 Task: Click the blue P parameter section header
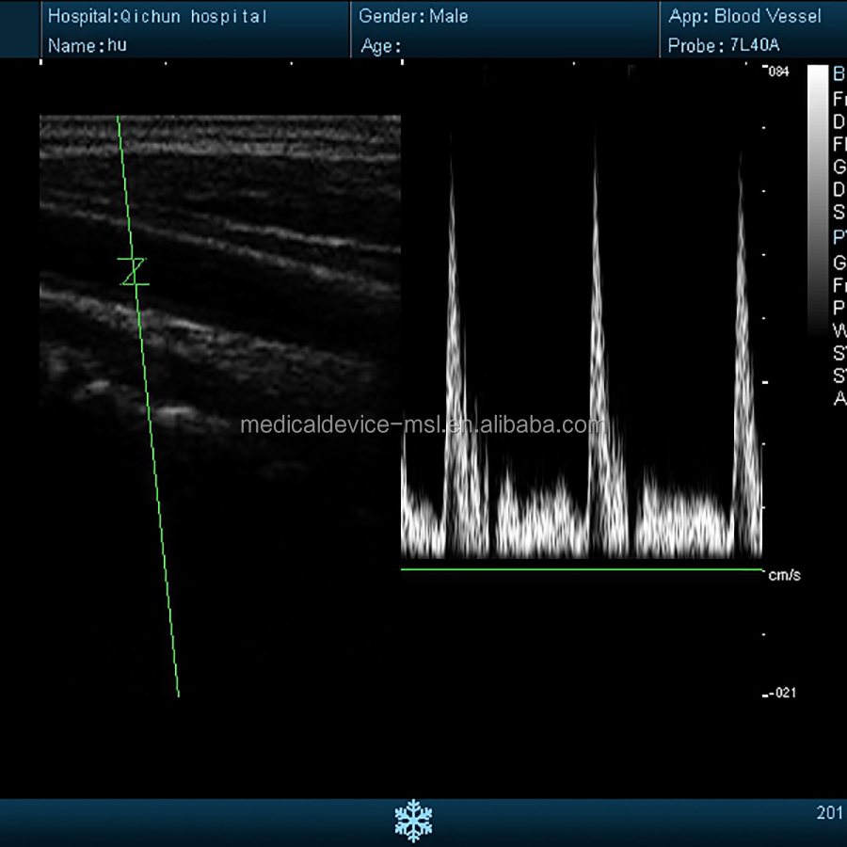pos(839,238)
